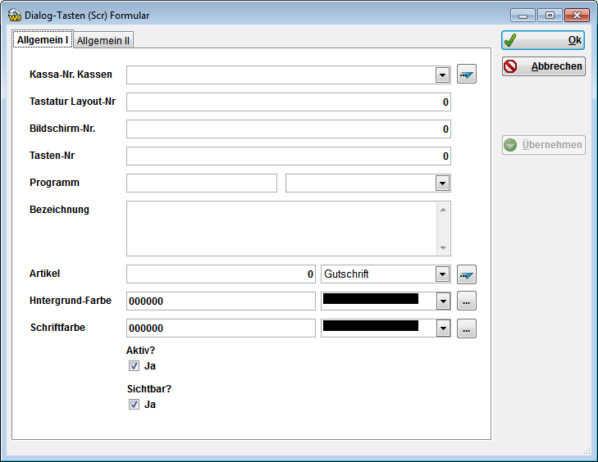
Task: Focus the Tastatur Layout-Nr field
Action: [x=289, y=102]
